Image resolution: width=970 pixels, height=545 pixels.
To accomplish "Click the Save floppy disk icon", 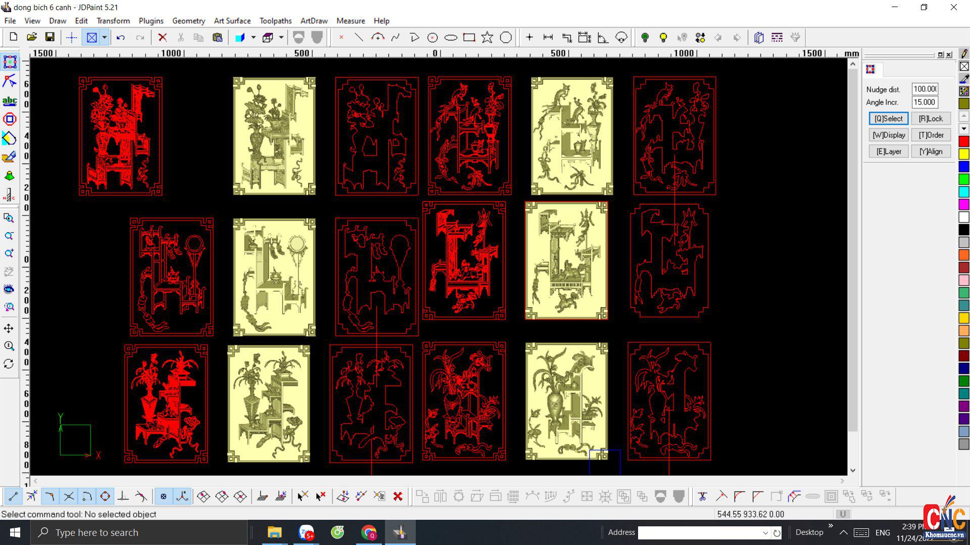I will tap(50, 37).
